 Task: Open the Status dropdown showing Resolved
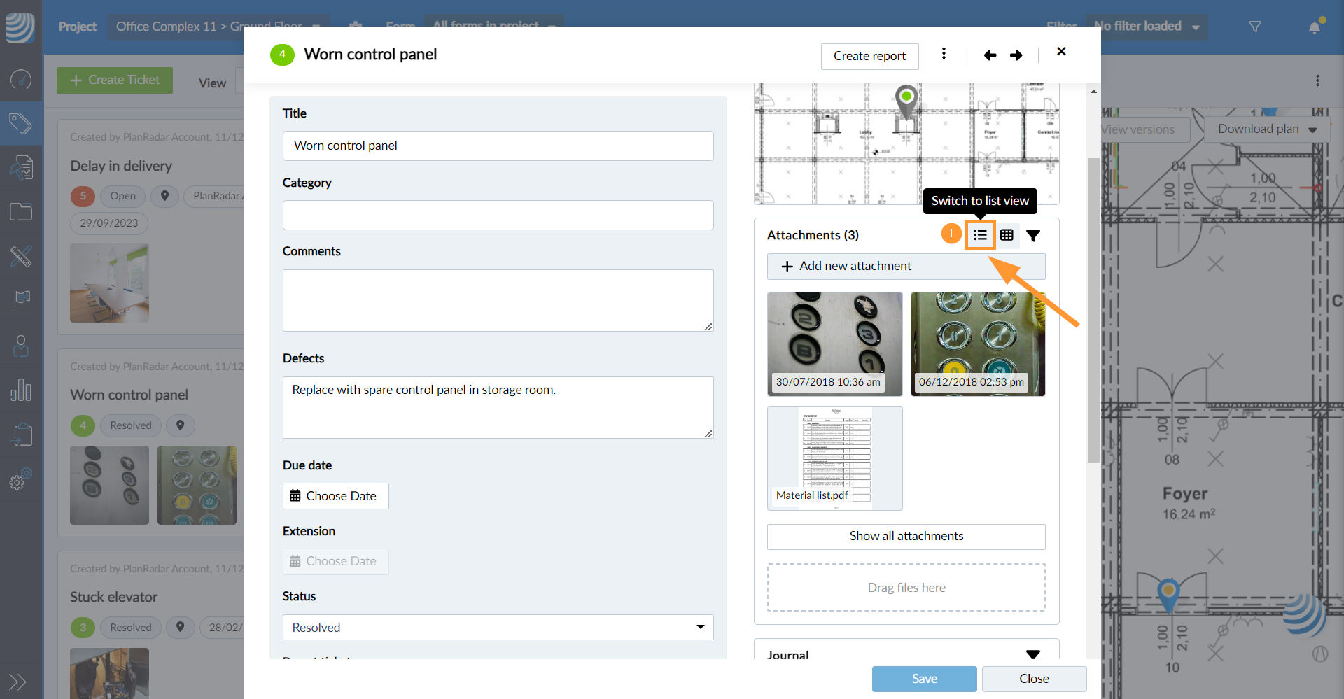498,628
